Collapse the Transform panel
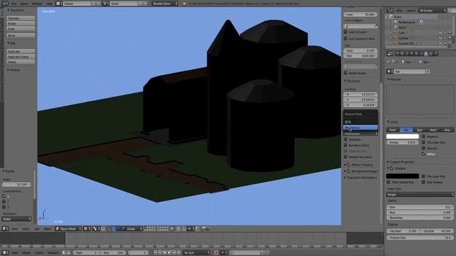Image resolution: width=456 pixels, height=256 pixels. tap(16, 10)
